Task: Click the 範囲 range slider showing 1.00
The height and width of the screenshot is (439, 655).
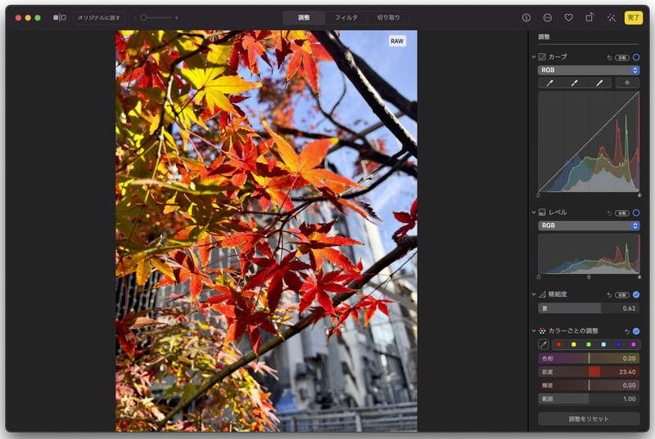Action: click(x=589, y=399)
